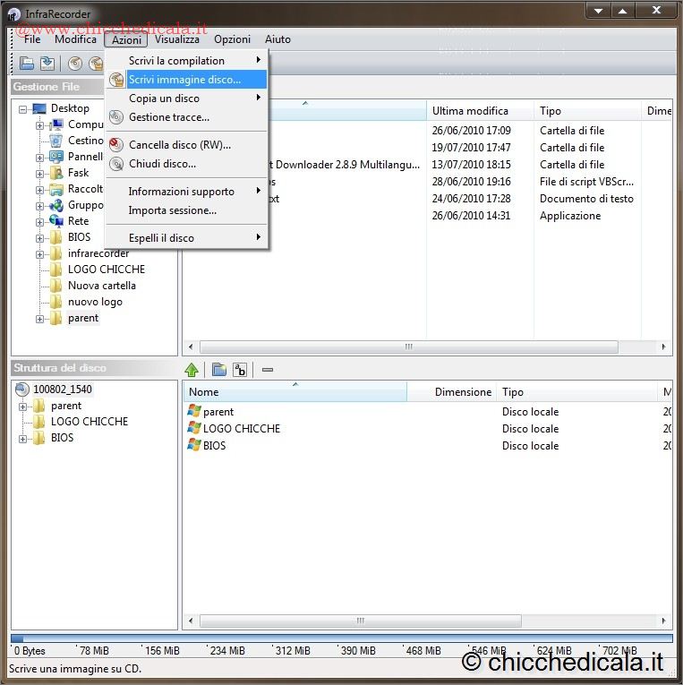Click the disc icon next to Gestione tracce
Viewport: 683px width, 685px height.
pos(115,117)
